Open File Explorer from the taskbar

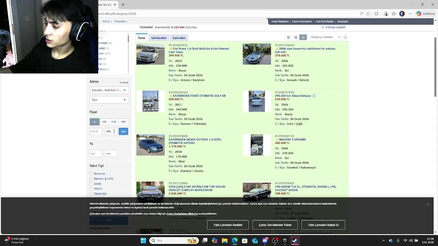pos(224,241)
